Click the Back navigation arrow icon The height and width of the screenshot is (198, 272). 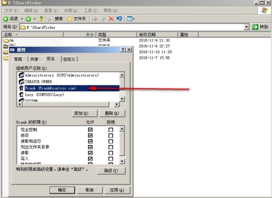coord(6,18)
